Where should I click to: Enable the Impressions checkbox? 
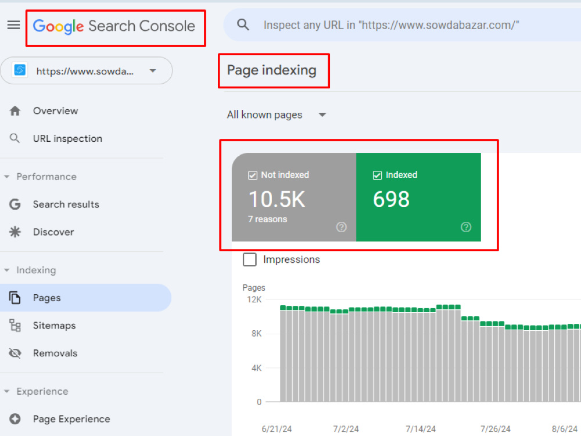tap(249, 259)
